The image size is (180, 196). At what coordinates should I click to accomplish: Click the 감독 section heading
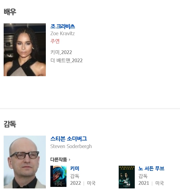pyautogui.click(x=10, y=124)
